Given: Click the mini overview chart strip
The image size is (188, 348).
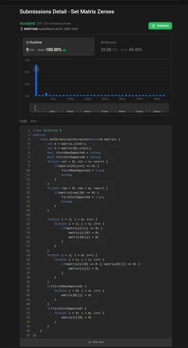Looking at the screenshot, I should 100,108.
